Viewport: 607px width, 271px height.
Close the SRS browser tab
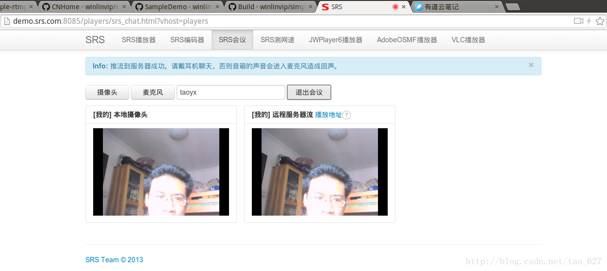[x=404, y=7]
